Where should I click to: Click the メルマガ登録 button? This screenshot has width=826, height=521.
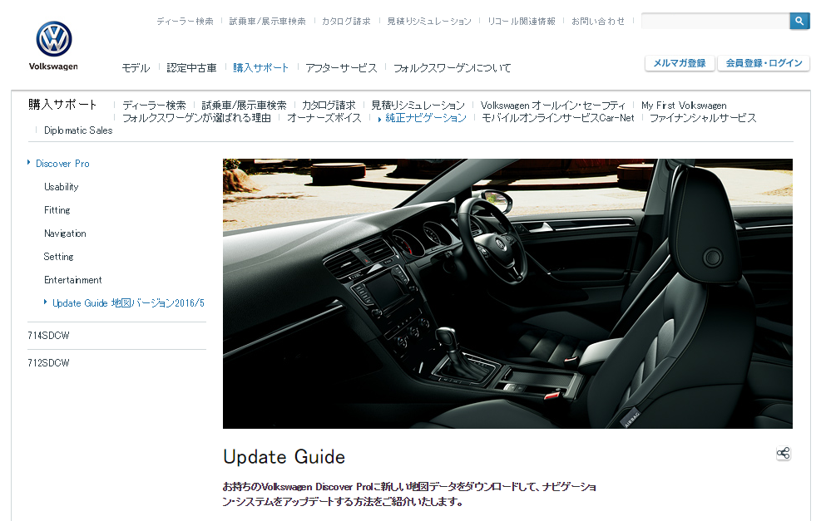(680, 63)
